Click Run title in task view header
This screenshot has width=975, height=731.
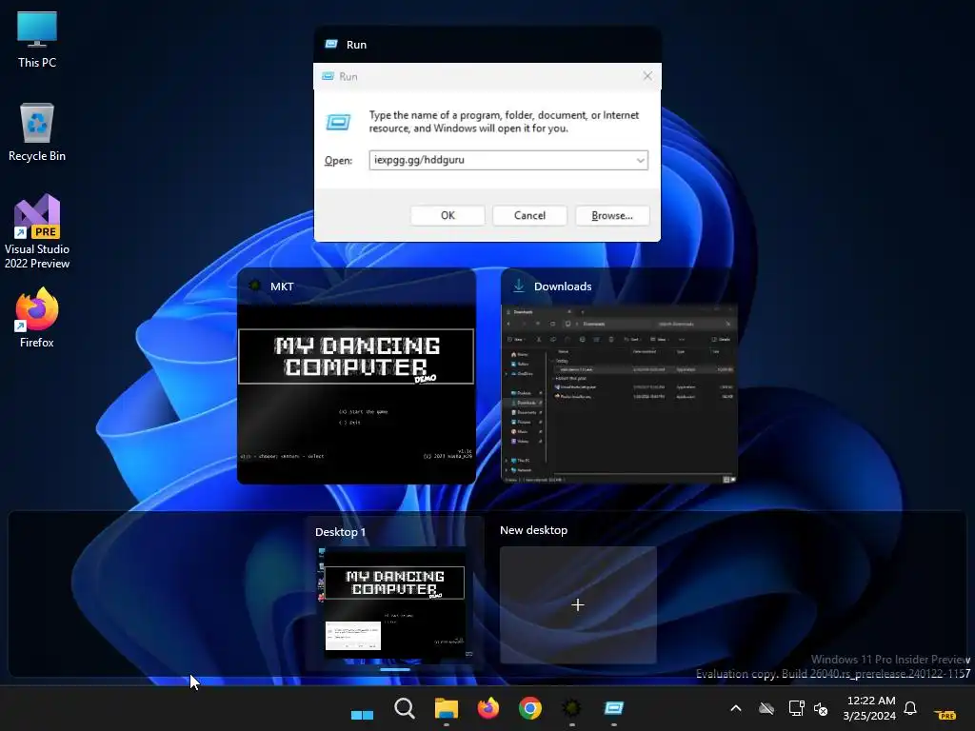[x=356, y=45]
